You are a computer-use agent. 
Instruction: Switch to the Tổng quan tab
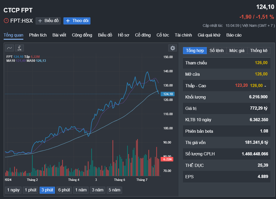click(x=13, y=35)
